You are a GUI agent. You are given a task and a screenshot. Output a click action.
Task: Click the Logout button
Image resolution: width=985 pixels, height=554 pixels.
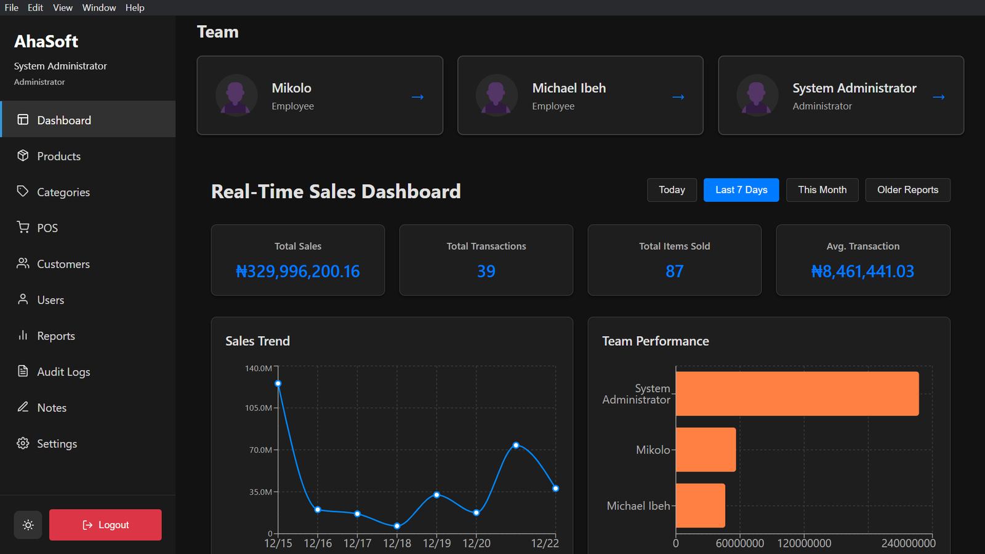tap(105, 524)
